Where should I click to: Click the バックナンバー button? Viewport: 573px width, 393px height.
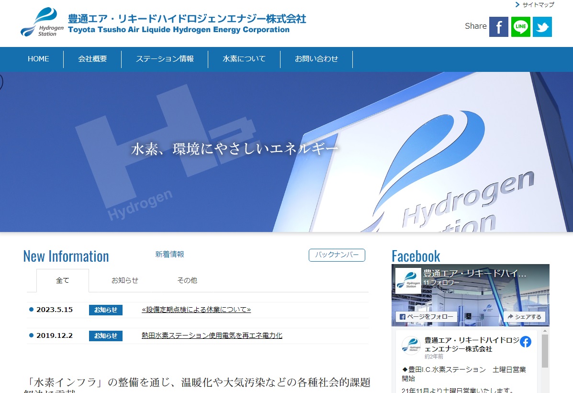(x=337, y=255)
